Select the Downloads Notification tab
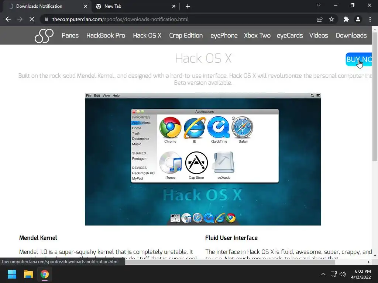 pyautogui.click(x=47, y=6)
